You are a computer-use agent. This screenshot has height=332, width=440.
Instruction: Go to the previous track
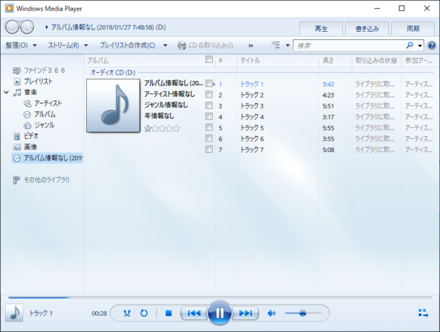tap(194, 313)
